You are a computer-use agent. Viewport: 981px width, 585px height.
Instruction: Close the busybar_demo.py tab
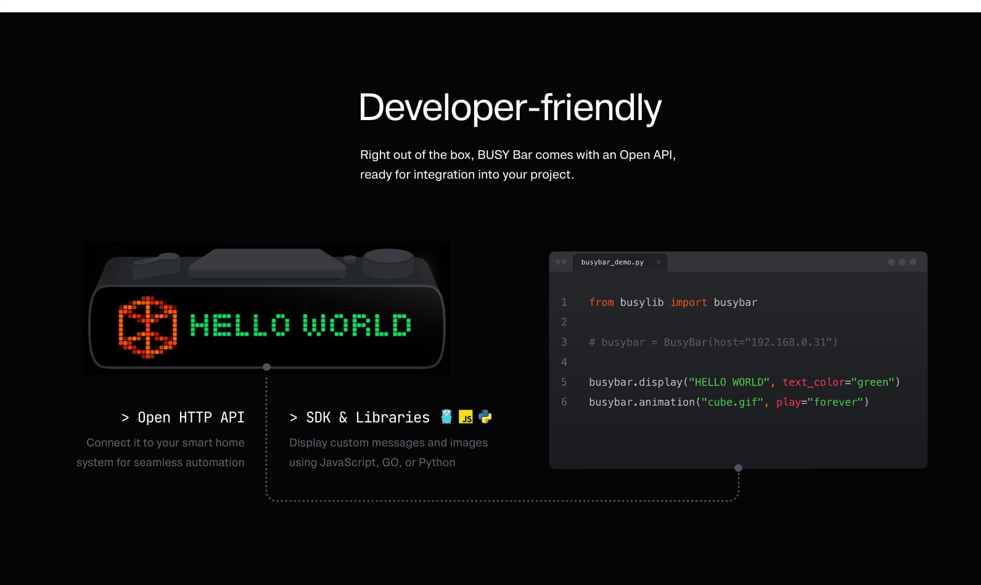(659, 262)
